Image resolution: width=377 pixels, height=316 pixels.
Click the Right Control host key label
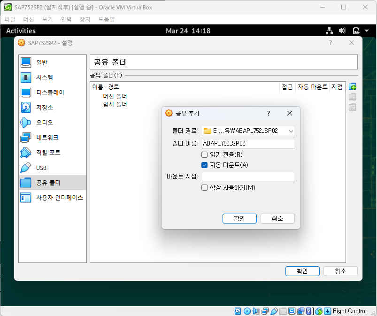350,311
